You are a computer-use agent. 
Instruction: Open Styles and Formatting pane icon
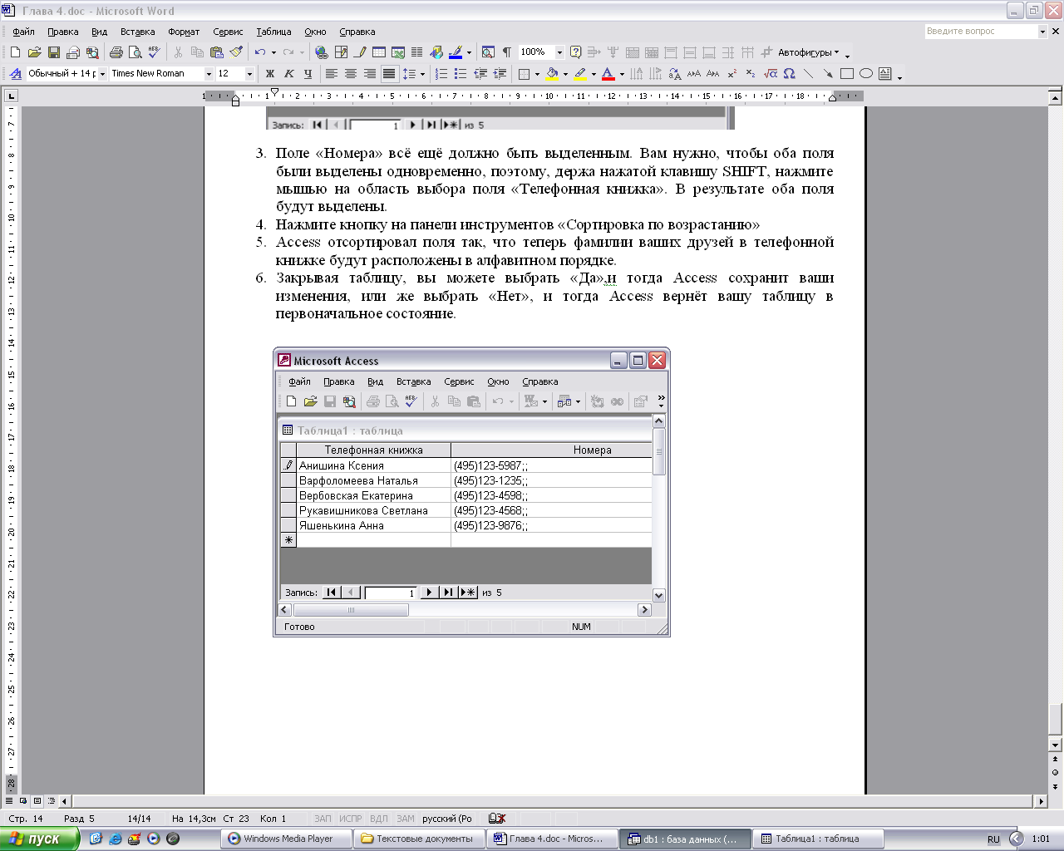[x=16, y=74]
